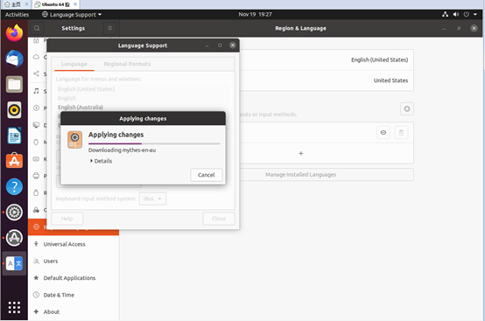Click the Settings search icon
485x321 pixels.
coord(37,28)
